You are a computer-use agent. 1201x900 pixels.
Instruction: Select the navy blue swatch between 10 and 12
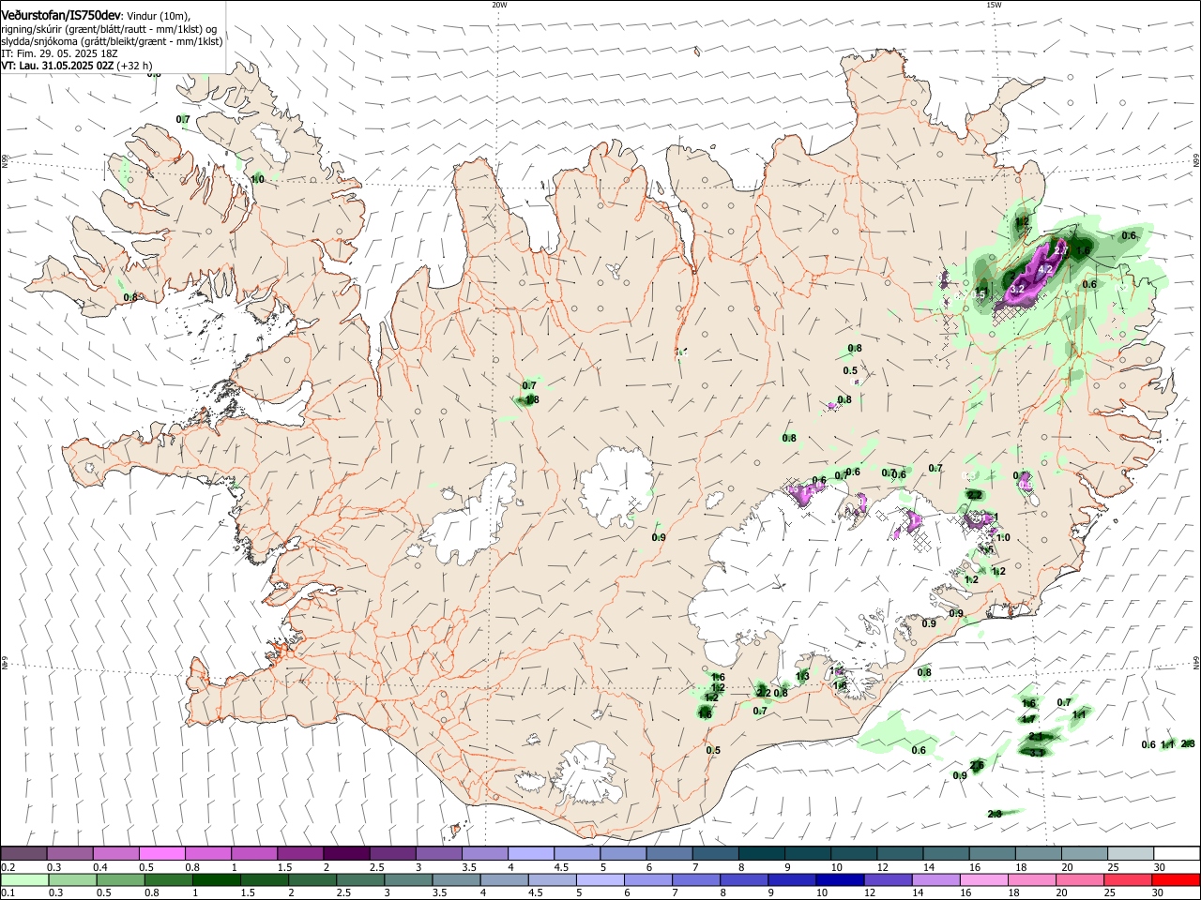coord(840,880)
